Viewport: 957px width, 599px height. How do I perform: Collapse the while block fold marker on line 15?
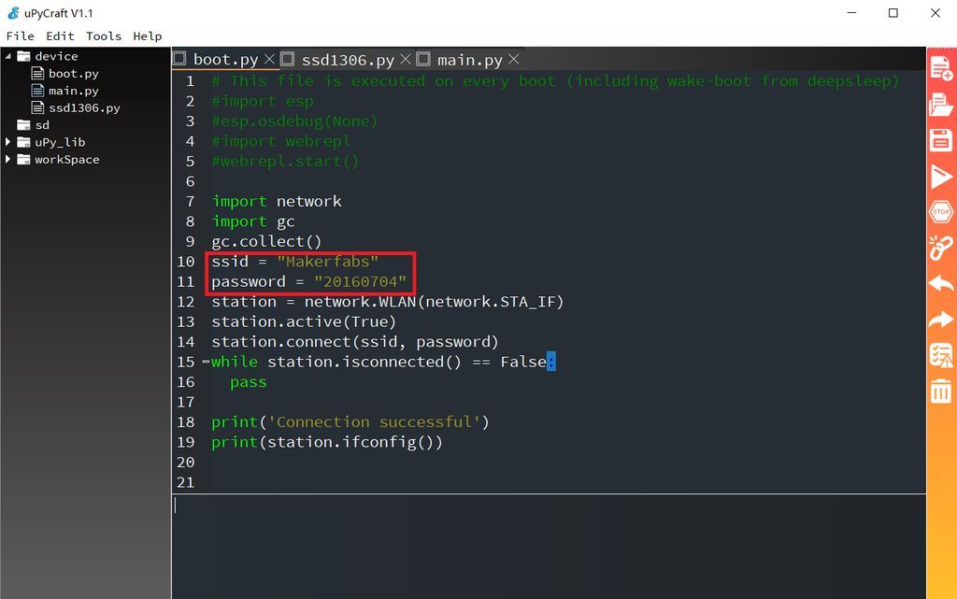click(x=206, y=362)
